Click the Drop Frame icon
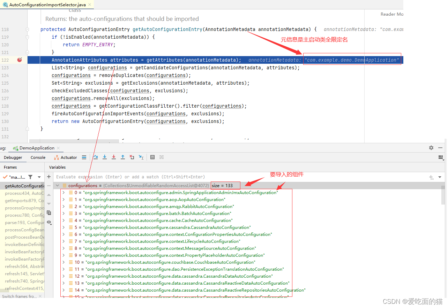 (132, 157)
